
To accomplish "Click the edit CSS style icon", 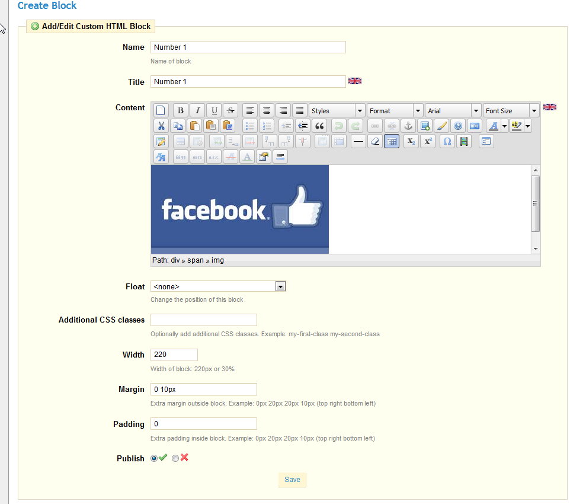I will [161, 141].
